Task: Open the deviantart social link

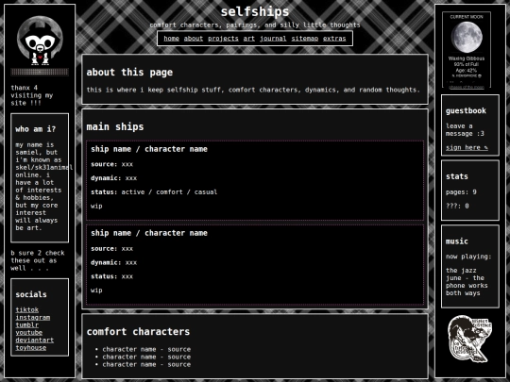Action: (35, 340)
